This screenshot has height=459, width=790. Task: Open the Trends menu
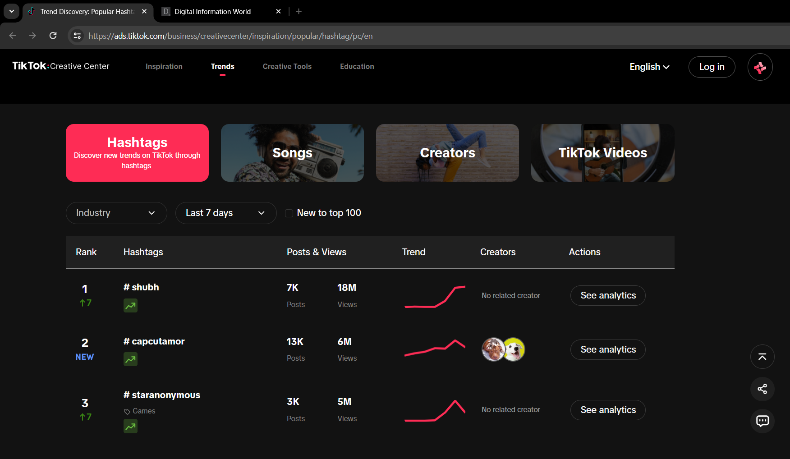click(x=223, y=66)
